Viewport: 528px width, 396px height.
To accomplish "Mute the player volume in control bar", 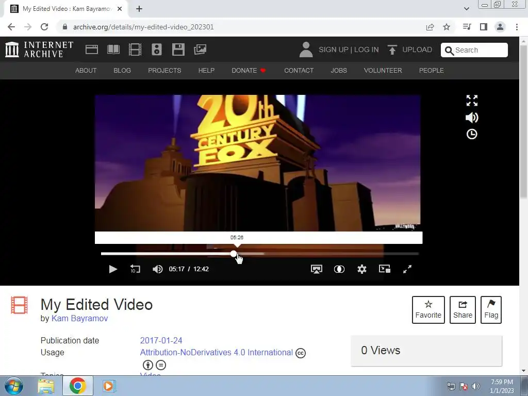I will coord(158,269).
